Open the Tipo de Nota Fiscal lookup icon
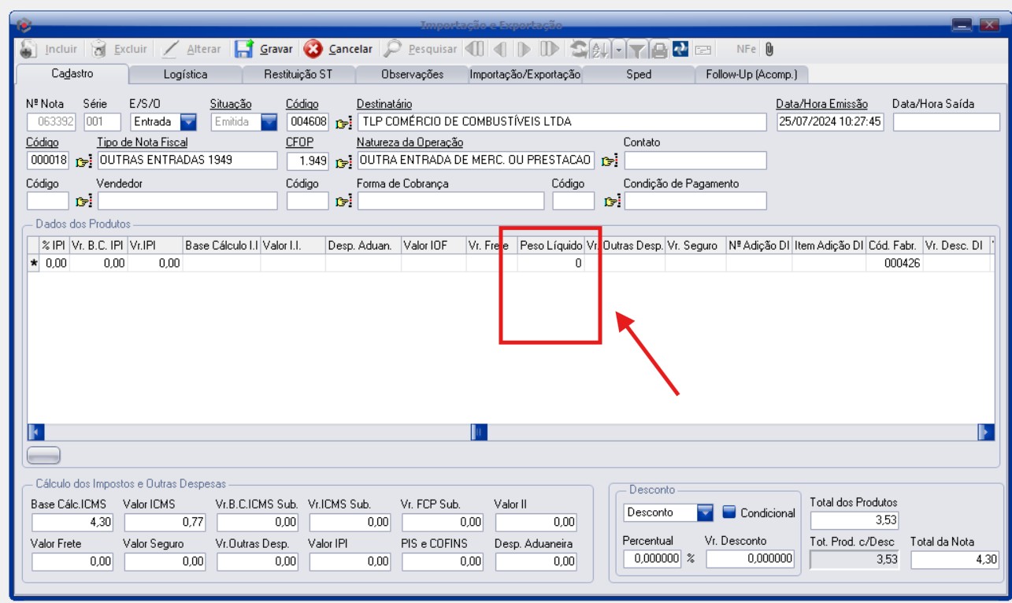Screen dimensions: 1012x603 coord(83,161)
